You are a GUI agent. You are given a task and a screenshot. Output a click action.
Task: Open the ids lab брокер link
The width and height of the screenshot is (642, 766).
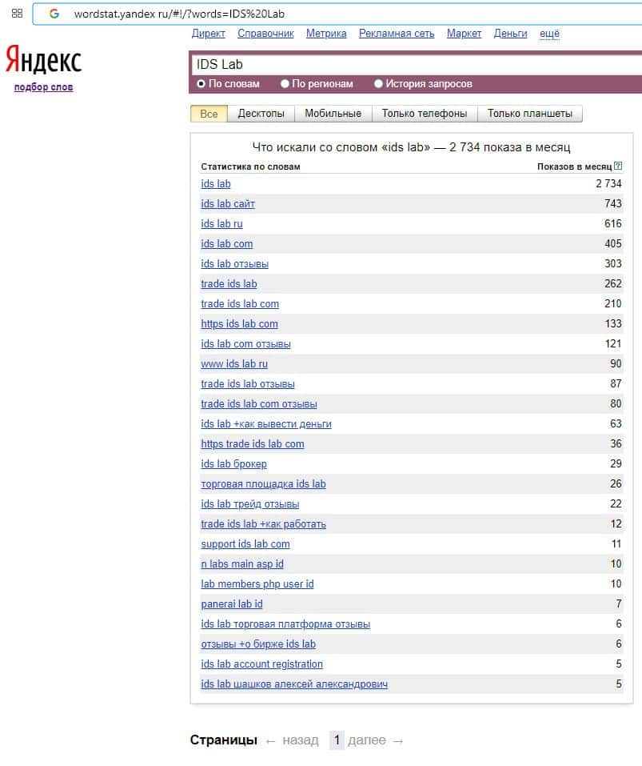pos(233,464)
